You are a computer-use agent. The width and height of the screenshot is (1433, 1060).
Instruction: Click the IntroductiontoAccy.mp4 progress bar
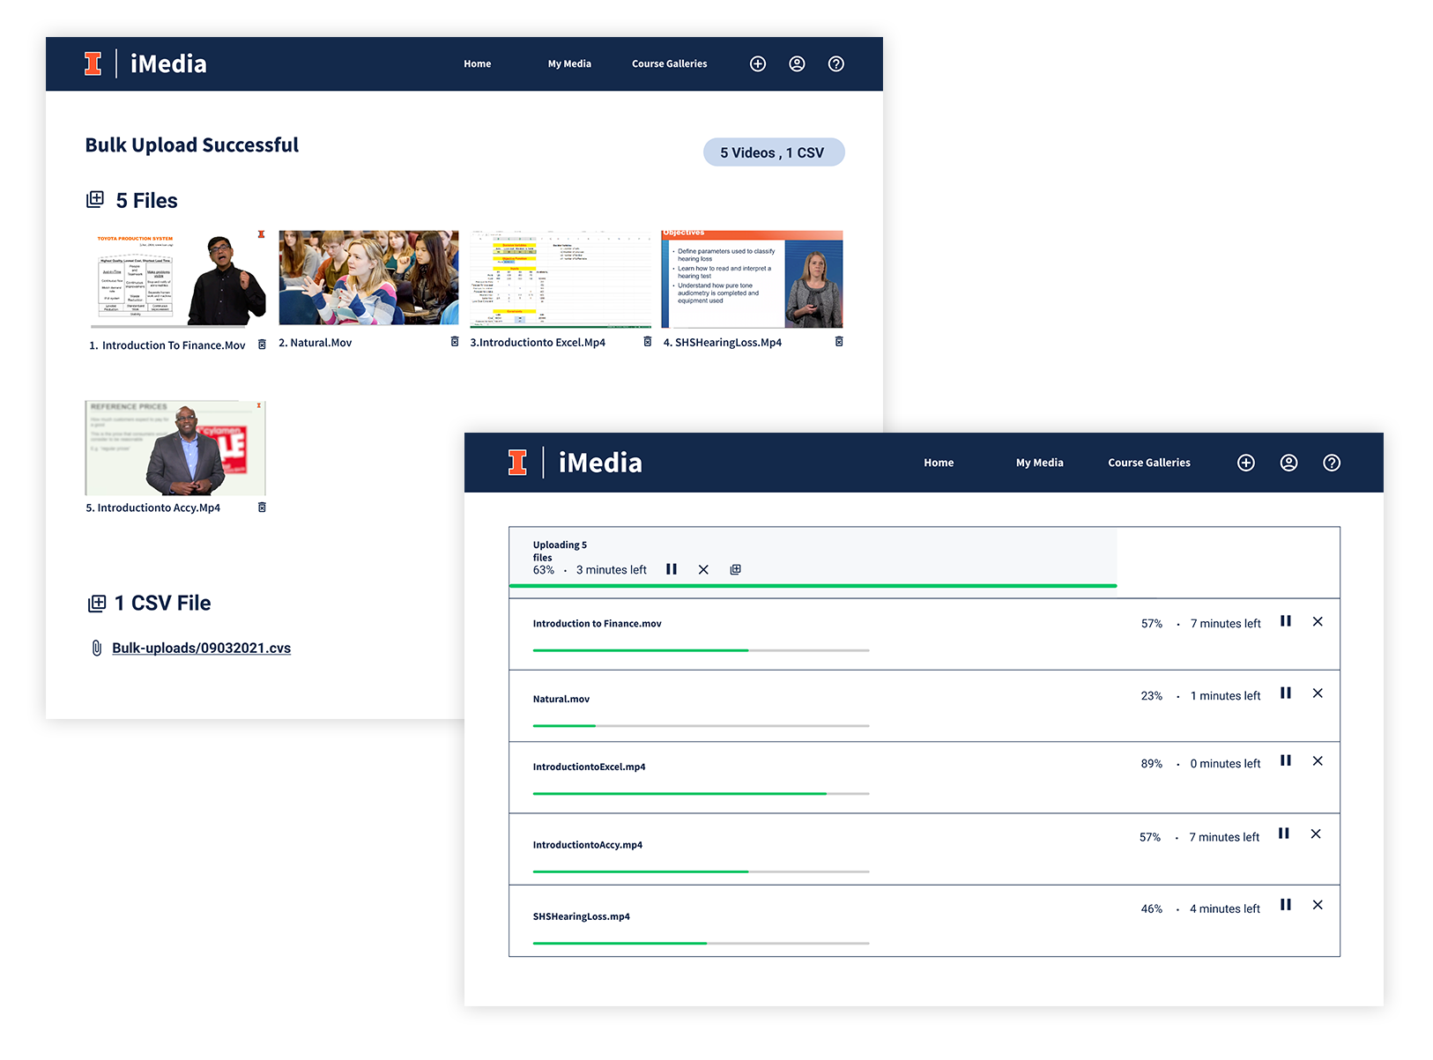(701, 871)
